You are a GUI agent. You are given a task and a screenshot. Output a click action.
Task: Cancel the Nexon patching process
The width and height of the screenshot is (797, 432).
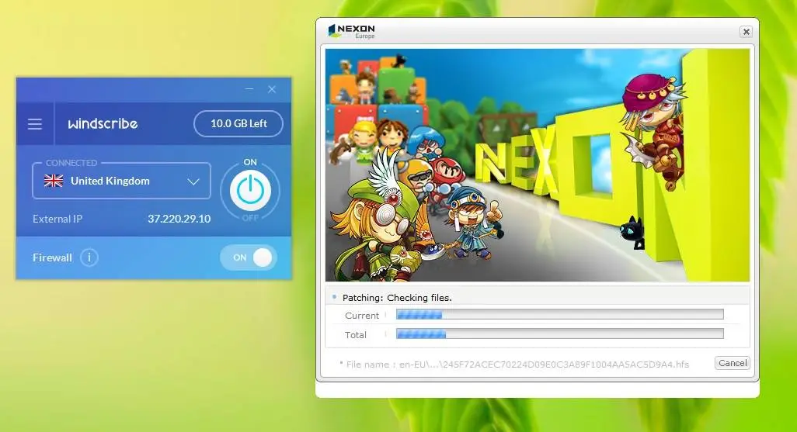733,363
